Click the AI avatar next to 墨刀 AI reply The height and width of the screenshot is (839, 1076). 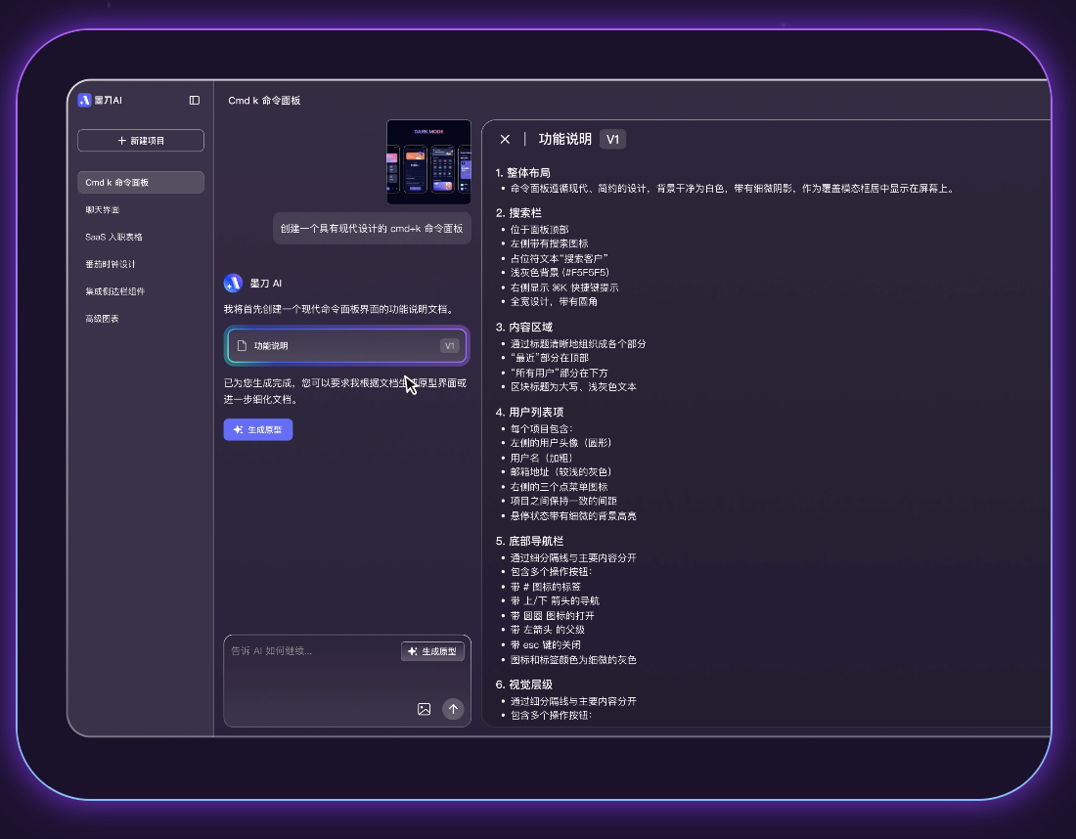click(233, 283)
